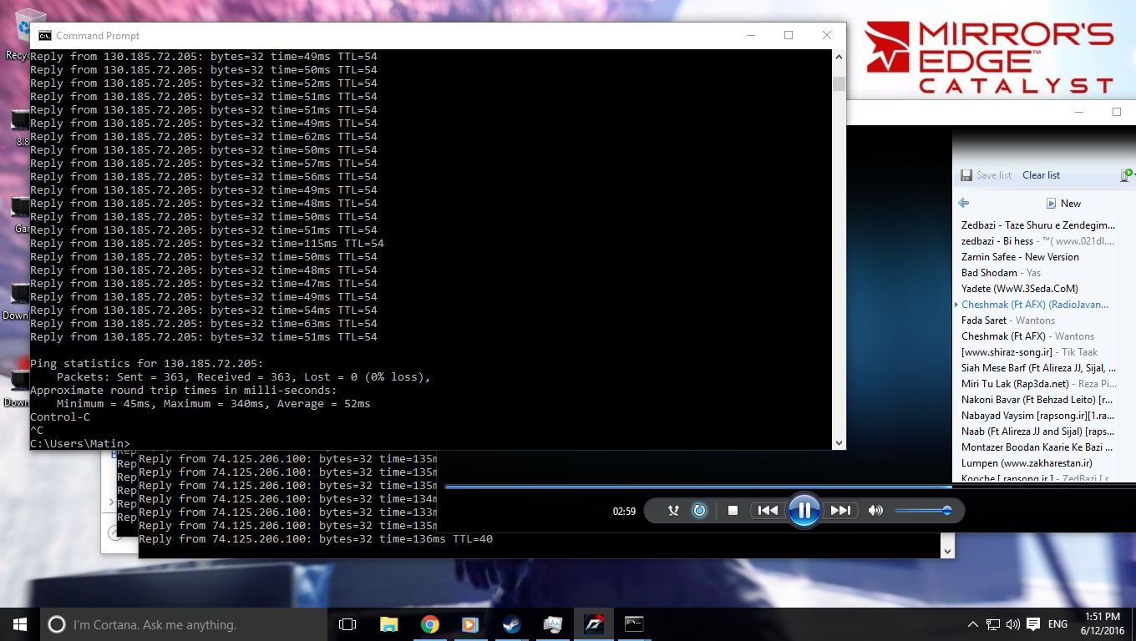
Task: Open network status tray icon
Action: (992, 624)
